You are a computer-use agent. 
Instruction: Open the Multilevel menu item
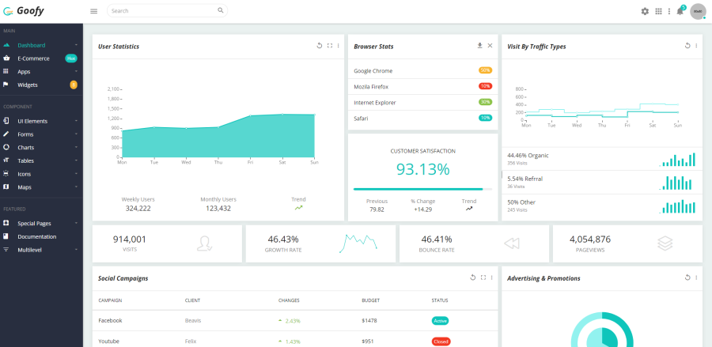(41, 250)
